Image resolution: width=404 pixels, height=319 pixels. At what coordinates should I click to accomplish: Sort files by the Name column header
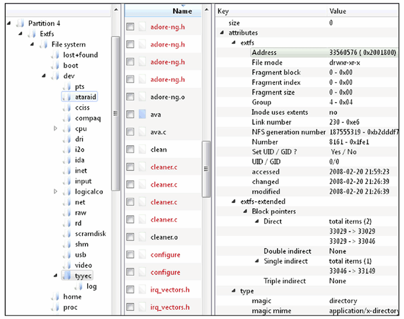(x=182, y=11)
